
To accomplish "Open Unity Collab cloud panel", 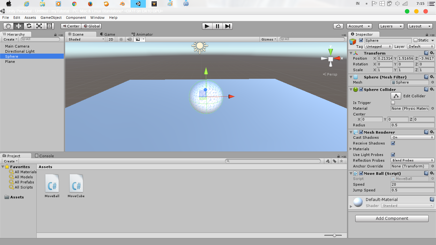I will 338,26.
